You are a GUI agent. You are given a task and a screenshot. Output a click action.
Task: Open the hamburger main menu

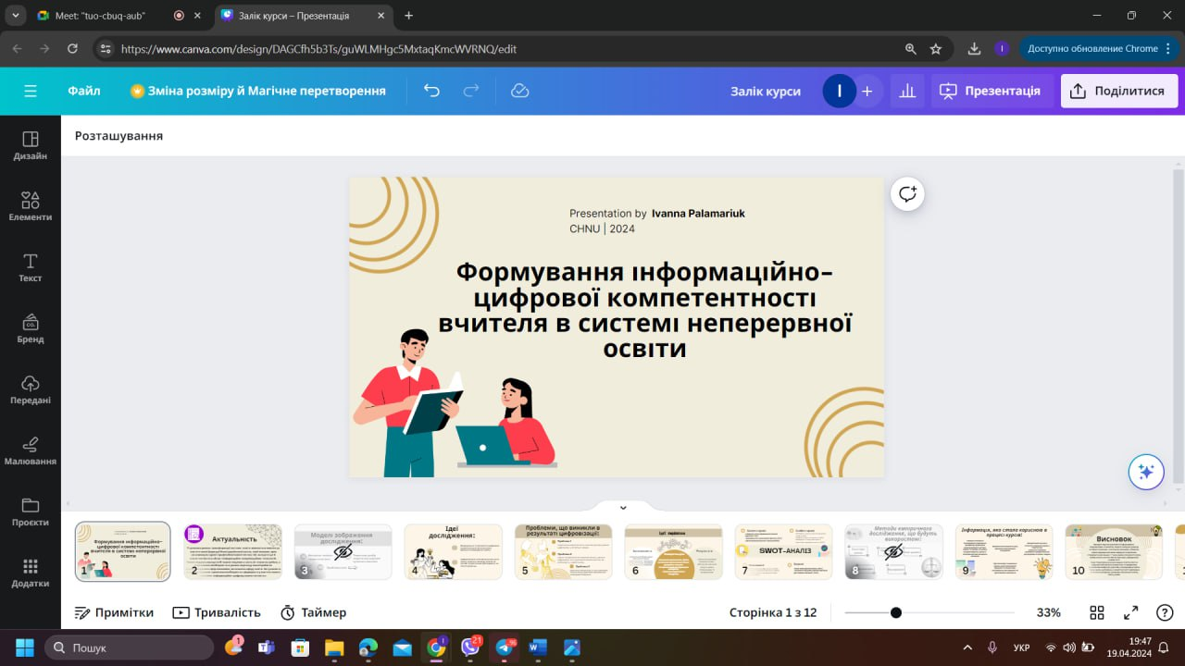31,91
